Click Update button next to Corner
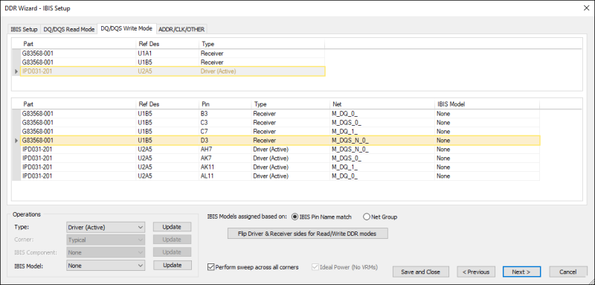Viewport: 595px width, 285px height. click(173, 240)
